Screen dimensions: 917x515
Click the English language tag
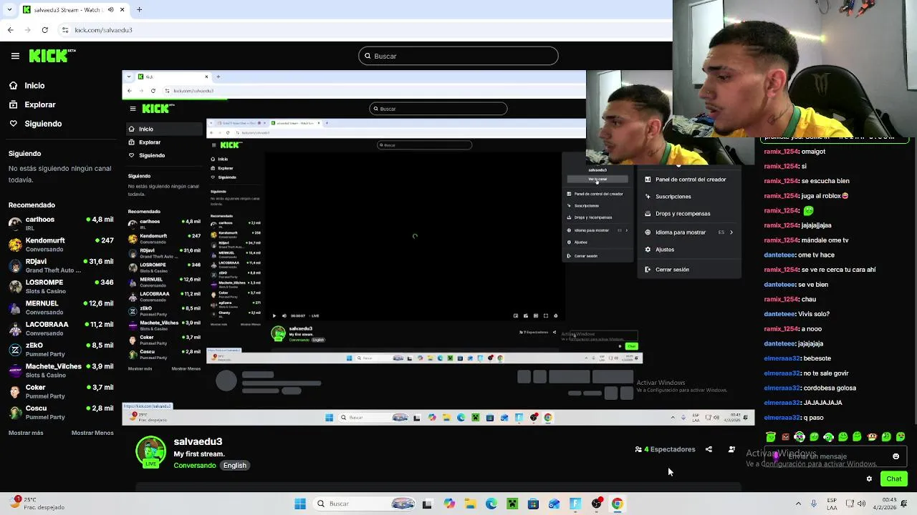pos(234,466)
